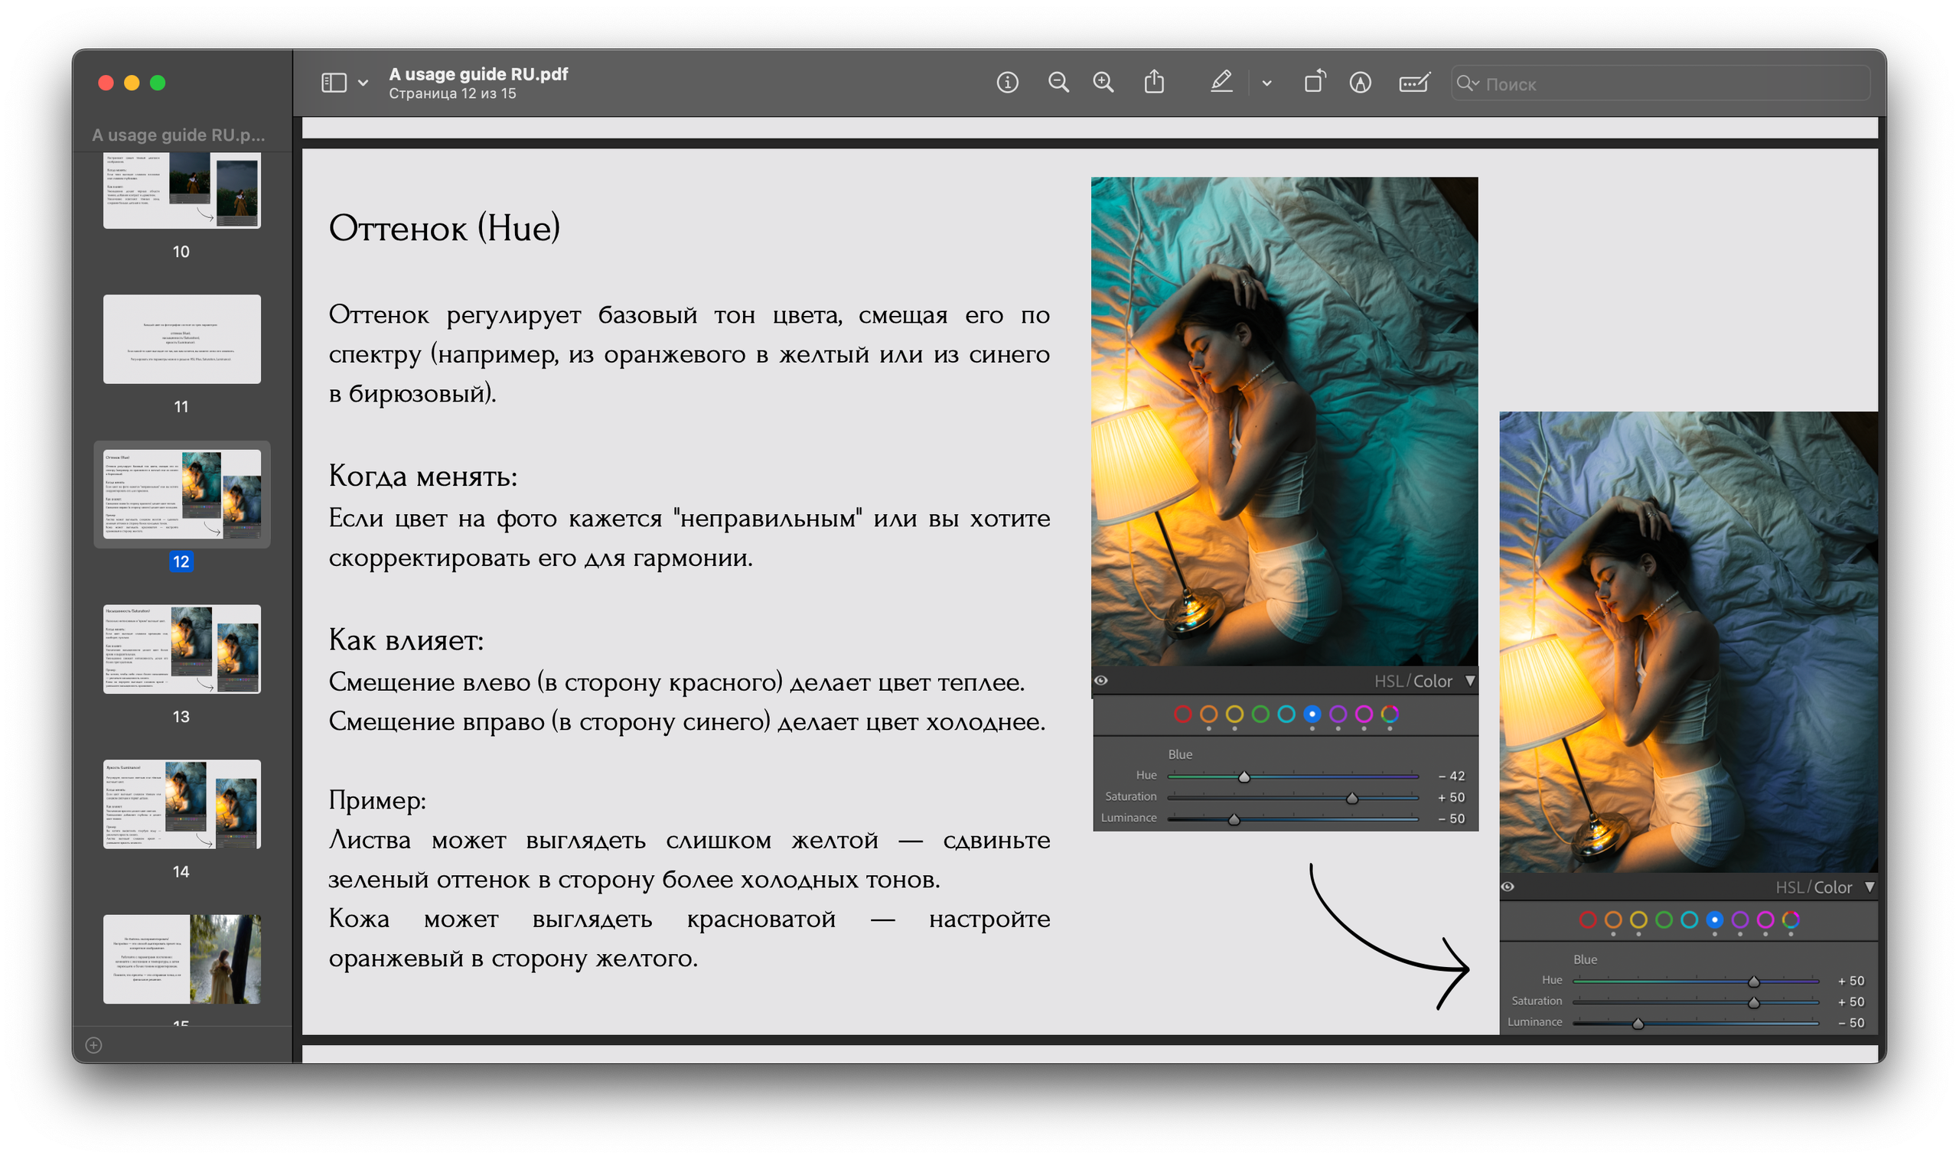
Task: Click the document info inspector icon
Action: point(1007,82)
